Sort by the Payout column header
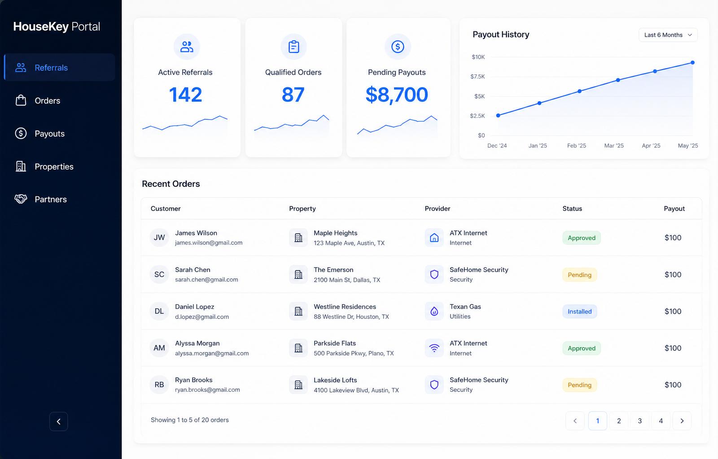This screenshot has height=459, width=718. point(674,208)
